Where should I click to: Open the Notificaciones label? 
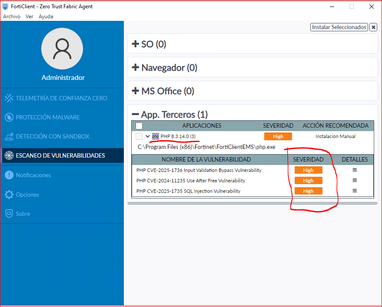(x=33, y=175)
